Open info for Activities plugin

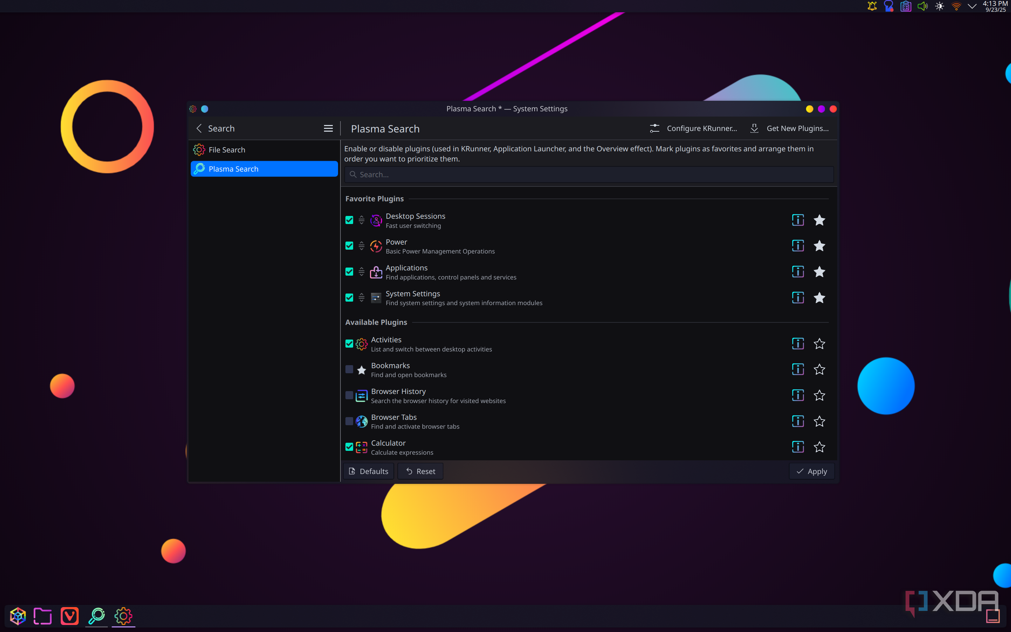click(x=798, y=344)
